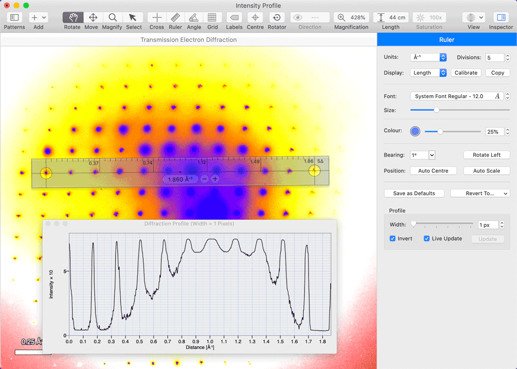Disable the Live Update checkbox
Screen dimensions: 517x369
(427, 239)
